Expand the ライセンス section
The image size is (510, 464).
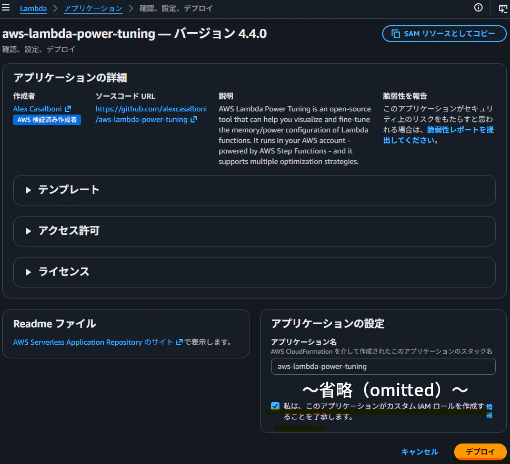click(254, 272)
